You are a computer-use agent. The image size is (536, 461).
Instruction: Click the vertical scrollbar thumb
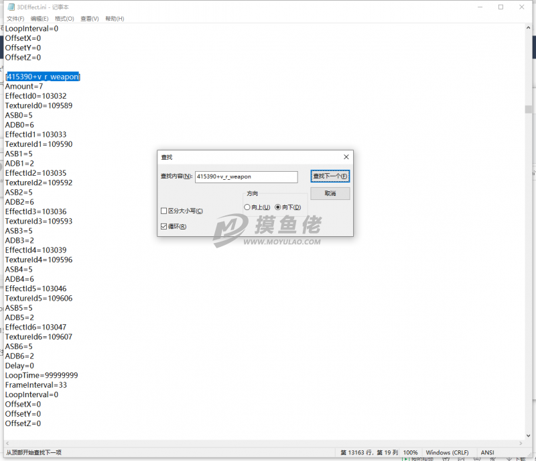pyautogui.click(x=529, y=109)
